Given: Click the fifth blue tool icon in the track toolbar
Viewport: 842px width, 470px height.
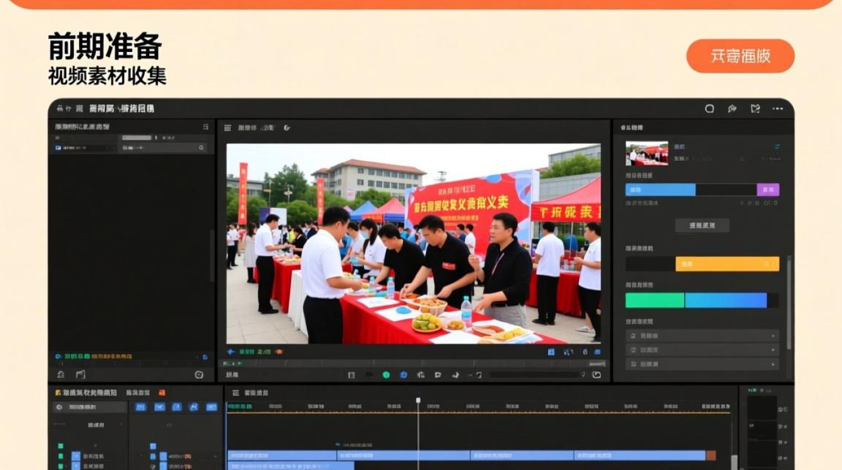Looking at the screenshot, I should [x=212, y=407].
